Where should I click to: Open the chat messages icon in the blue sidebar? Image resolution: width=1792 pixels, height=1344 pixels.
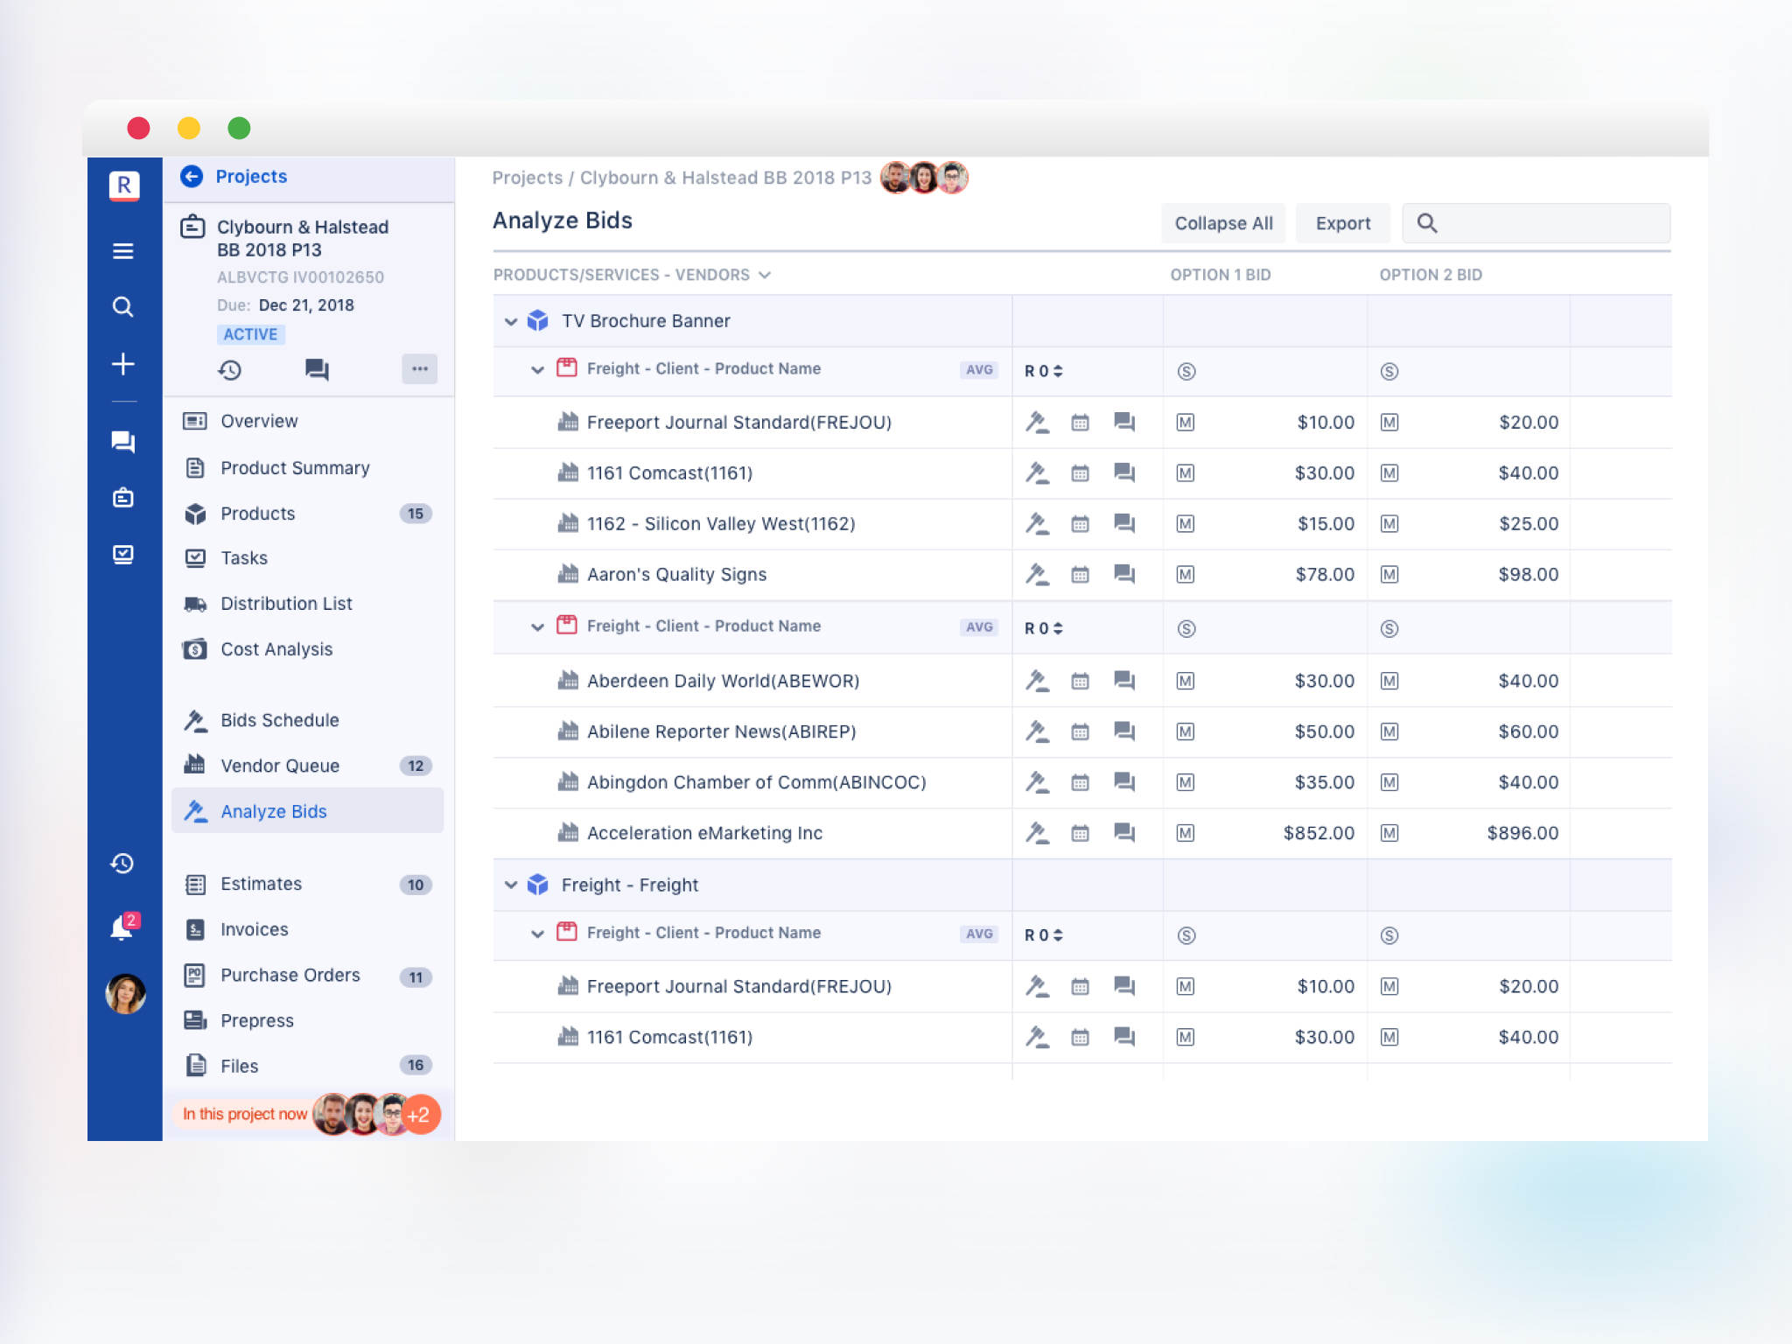tap(123, 442)
